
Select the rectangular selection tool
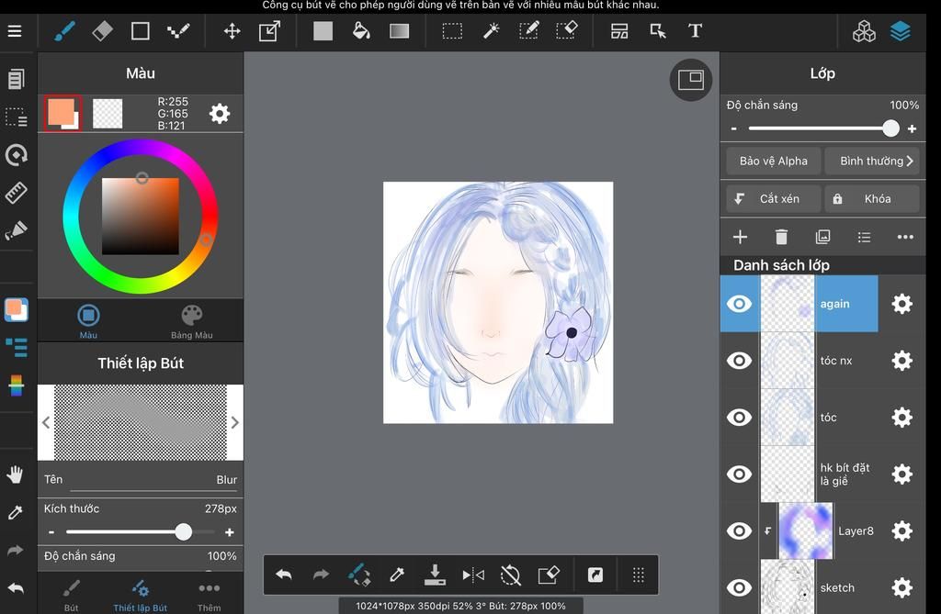click(452, 30)
